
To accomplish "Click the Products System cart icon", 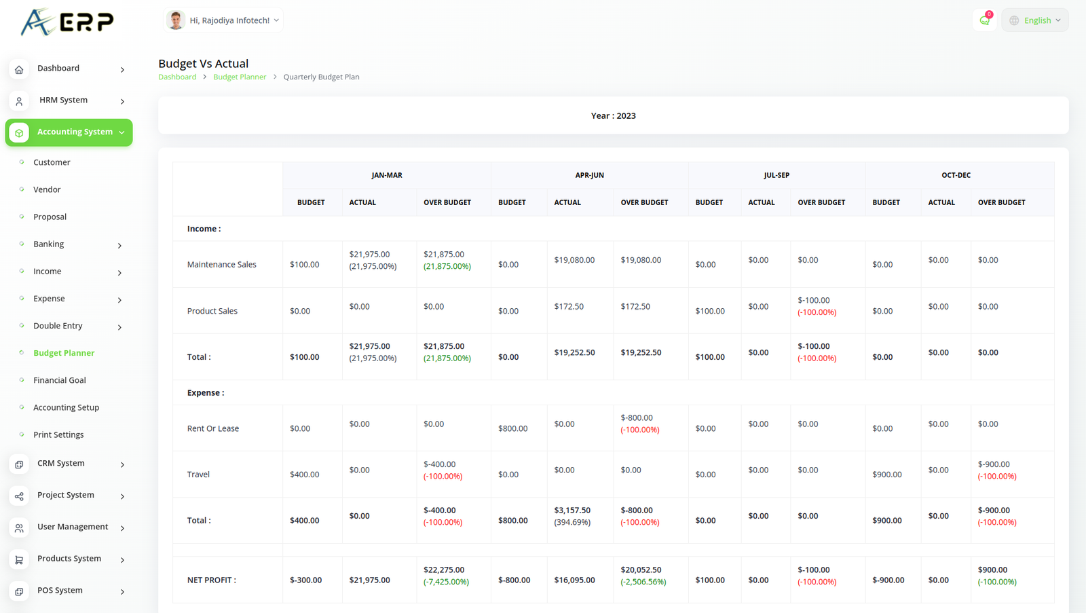I will pyautogui.click(x=19, y=560).
